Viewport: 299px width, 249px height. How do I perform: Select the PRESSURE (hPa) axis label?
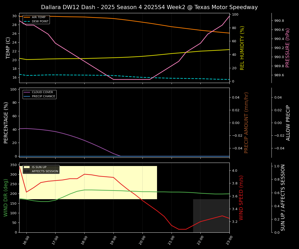288,48
